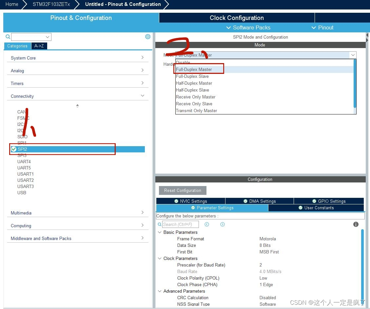Collapse the Connectivity category
Viewport: 370px width, 309px height.
143,95
